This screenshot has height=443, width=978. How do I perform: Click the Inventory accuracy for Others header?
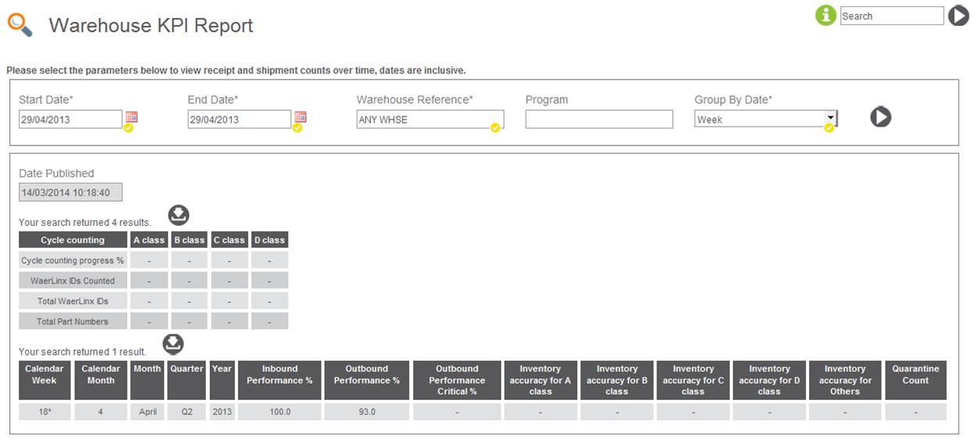[846, 380]
